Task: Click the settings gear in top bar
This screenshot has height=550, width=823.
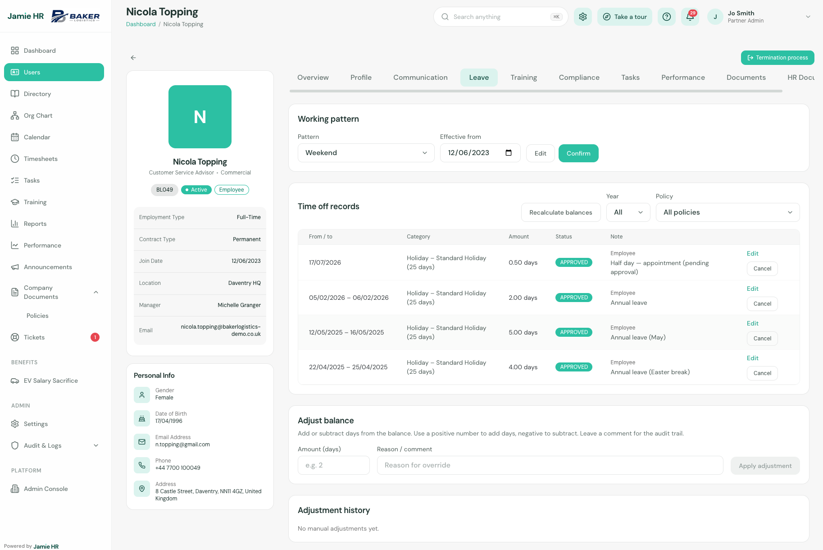Action: [583, 17]
